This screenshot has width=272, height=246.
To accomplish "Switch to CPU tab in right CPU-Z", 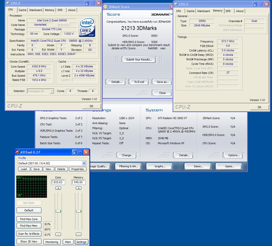I will [x=179, y=11].
